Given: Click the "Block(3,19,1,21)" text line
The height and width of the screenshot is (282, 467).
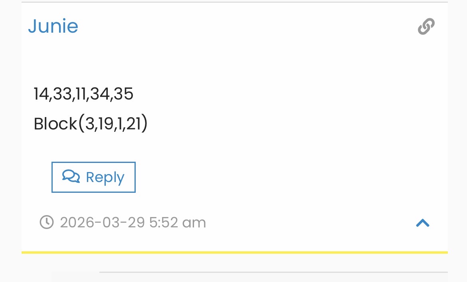Looking at the screenshot, I should [x=91, y=124].
